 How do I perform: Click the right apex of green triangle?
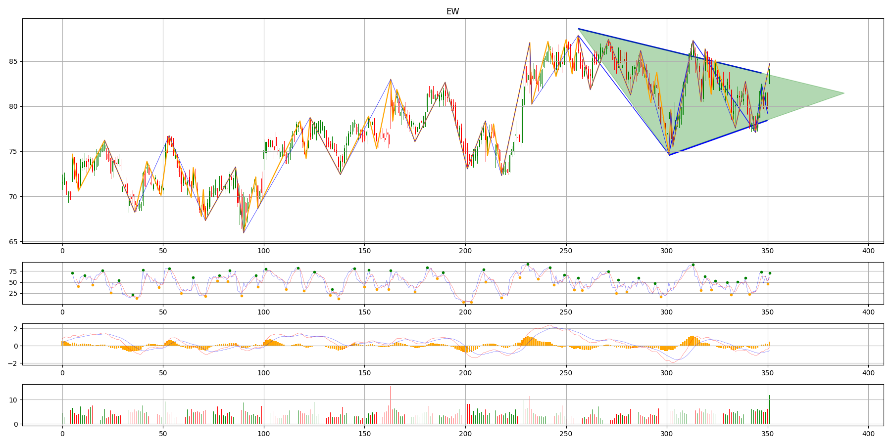[x=843, y=93]
